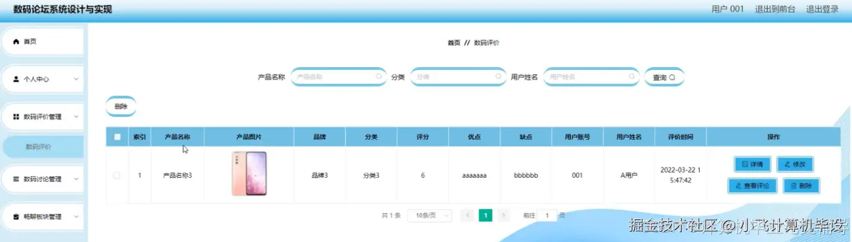
Task: Click the cell aaaaaaa
Action: click(475, 175)
